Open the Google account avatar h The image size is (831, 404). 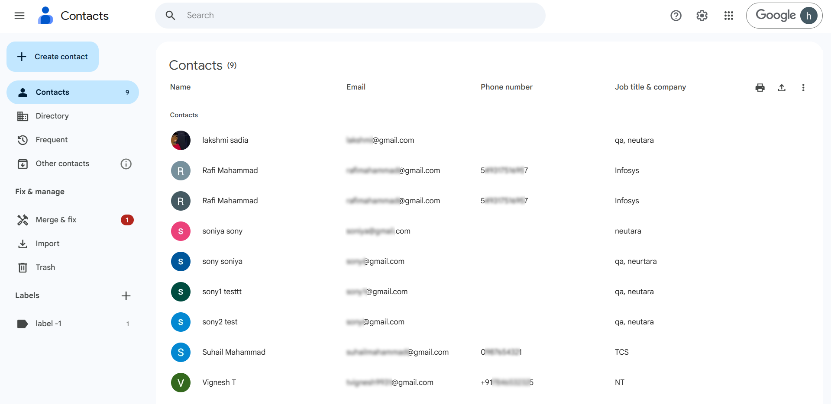pos(808,16)
